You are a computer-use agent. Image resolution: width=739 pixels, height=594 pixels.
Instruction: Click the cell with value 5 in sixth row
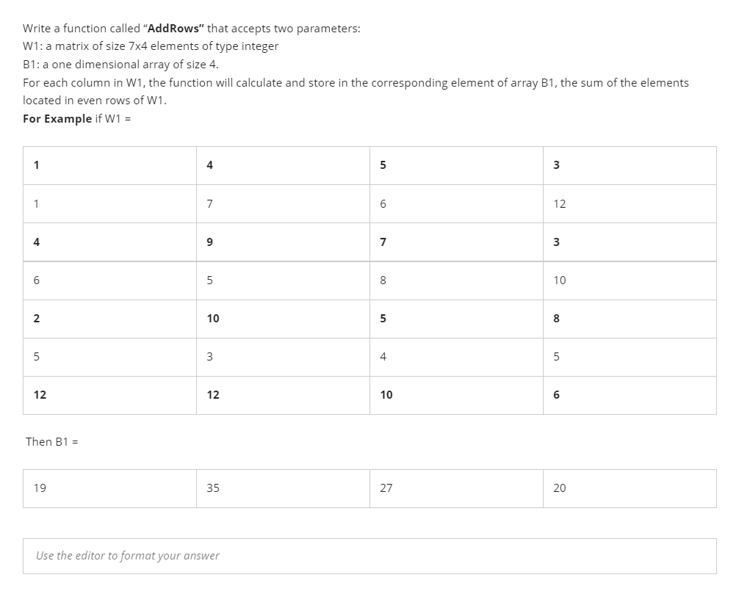coord(109,357)
